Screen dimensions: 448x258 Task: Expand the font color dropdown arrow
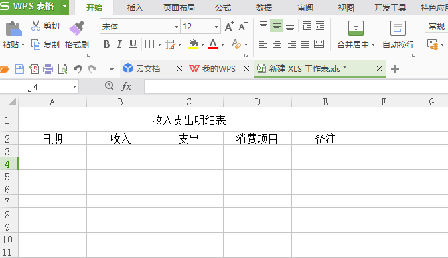point(222,44)
